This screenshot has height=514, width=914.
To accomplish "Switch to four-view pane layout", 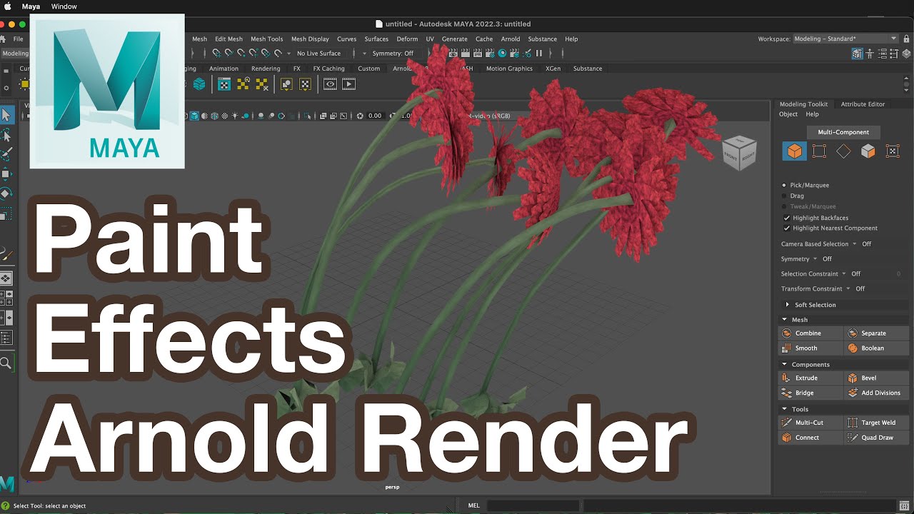I will point(6,298).
